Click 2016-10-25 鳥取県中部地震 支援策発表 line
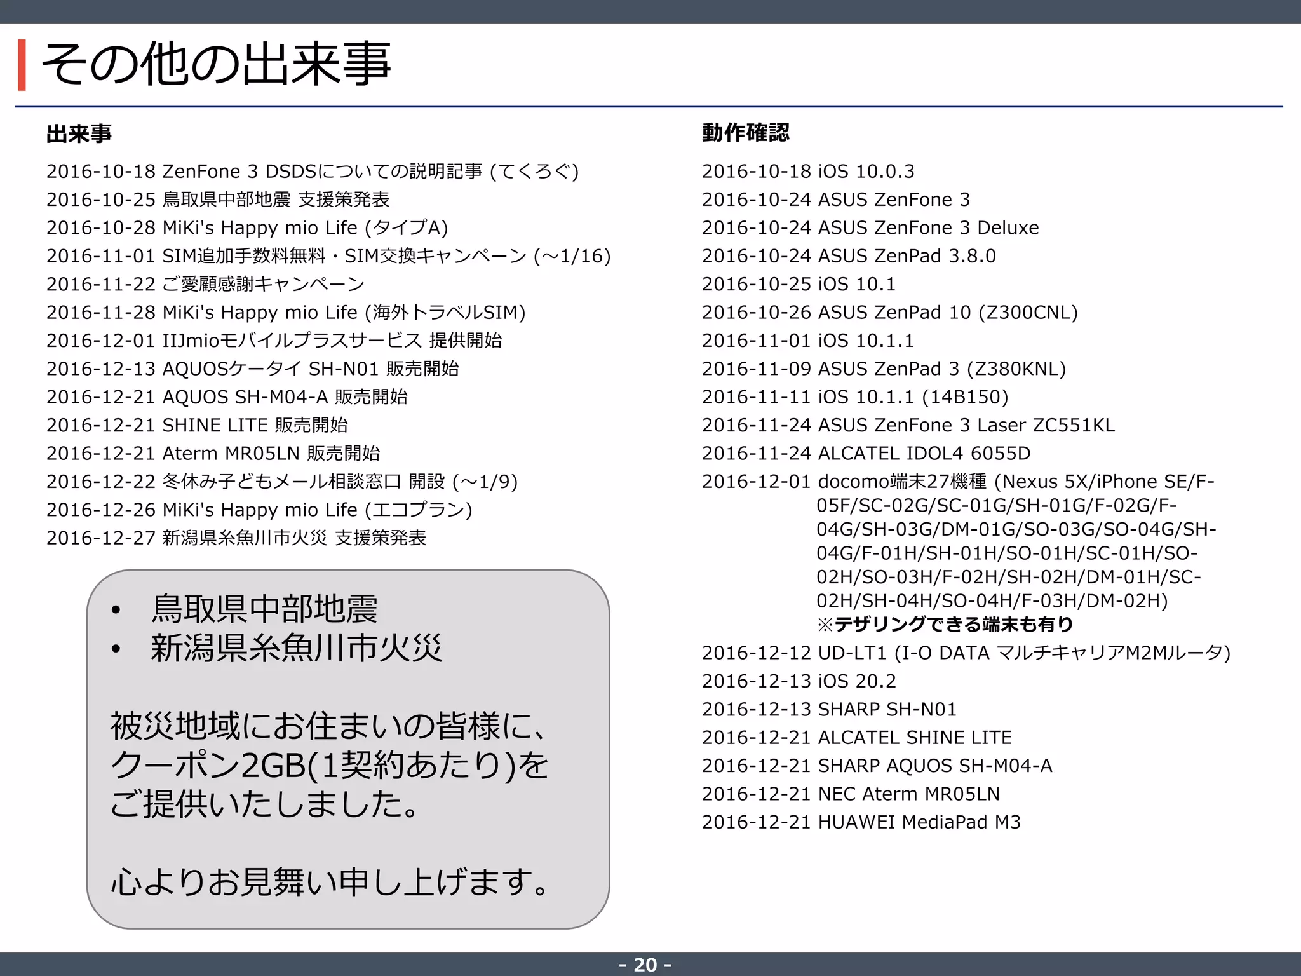The image size is (1301, 976). click(218, 200)
